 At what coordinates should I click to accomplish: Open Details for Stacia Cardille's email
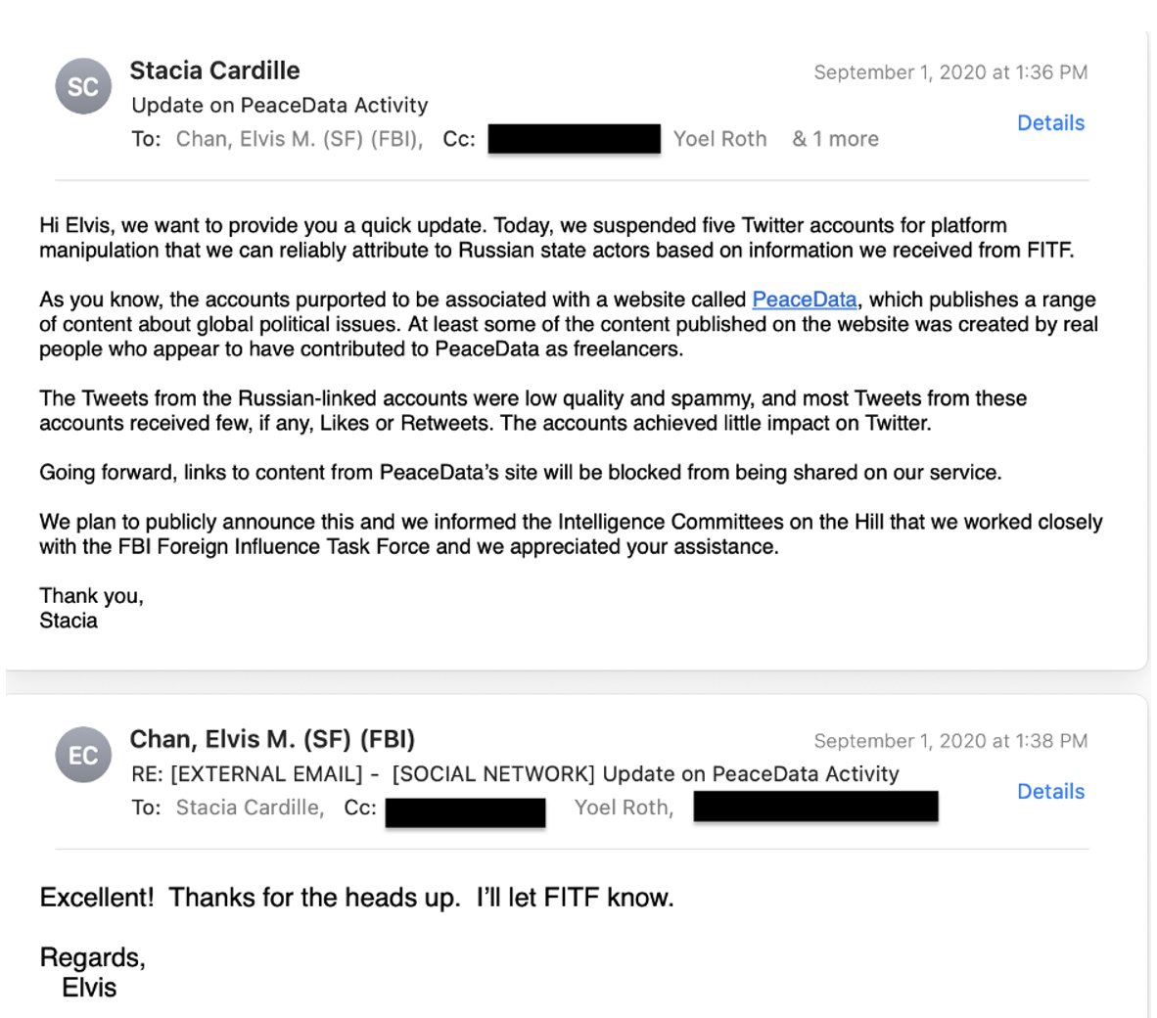1050,123
